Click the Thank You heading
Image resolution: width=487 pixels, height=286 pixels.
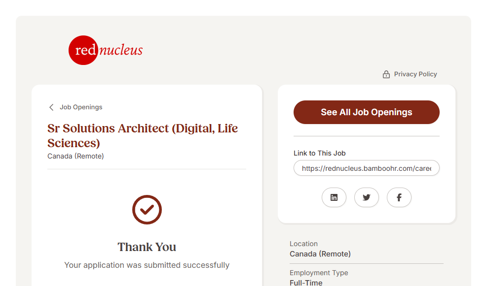[147, 247]
